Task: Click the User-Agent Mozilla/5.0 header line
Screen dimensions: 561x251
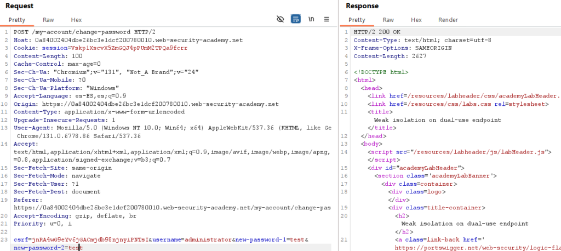Action: pos(173,128)
